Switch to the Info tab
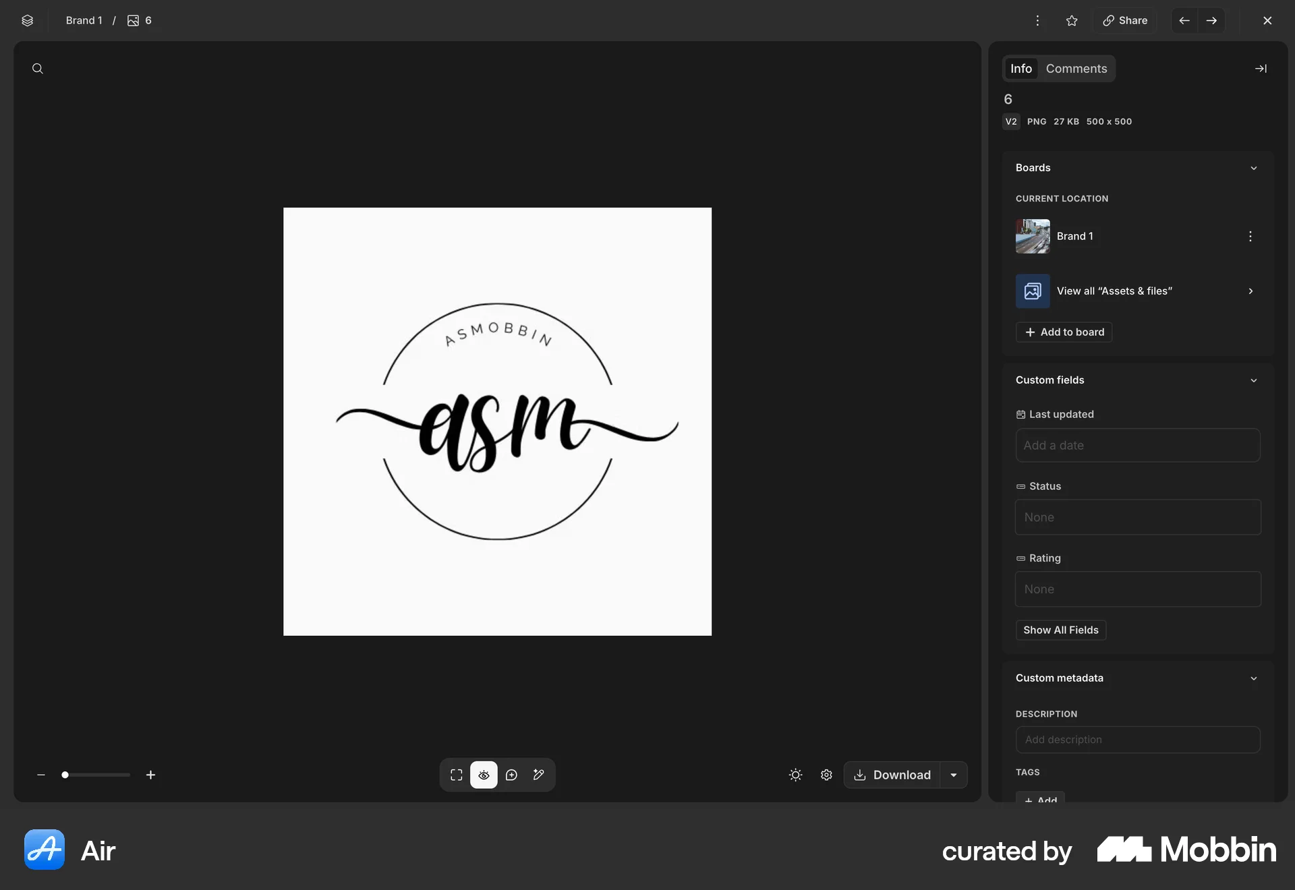This screenshot has width=1295, height=890. 1020,68
